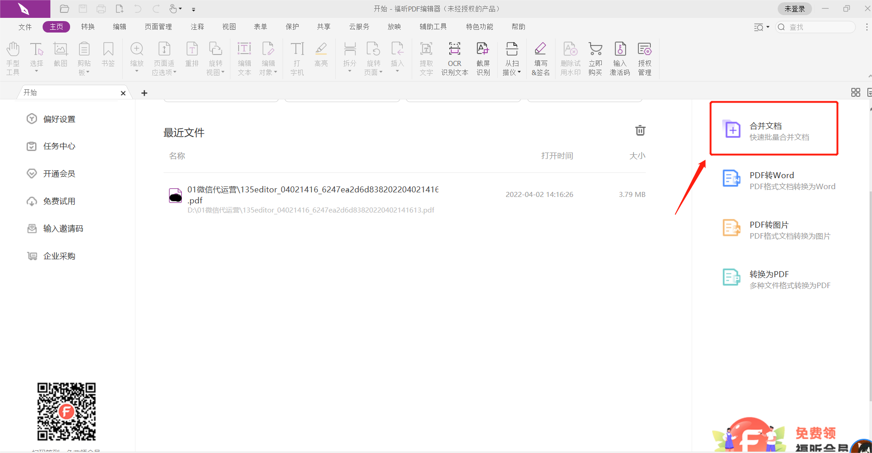Clear recent files using the trash icon

coord(640,131)
